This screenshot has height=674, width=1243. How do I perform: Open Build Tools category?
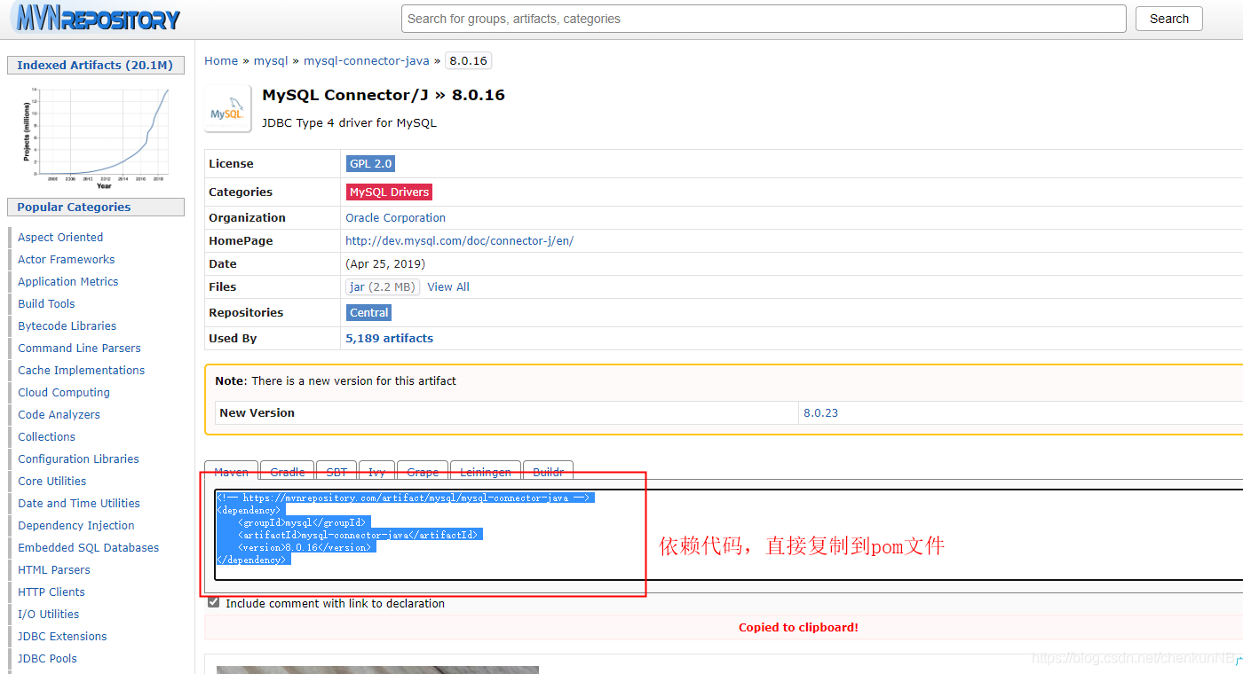(46, 303)
